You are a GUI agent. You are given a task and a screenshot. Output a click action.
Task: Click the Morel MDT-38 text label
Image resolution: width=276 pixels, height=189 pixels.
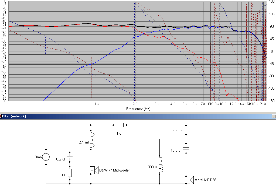pyautogui.click(x=205, y=180)
